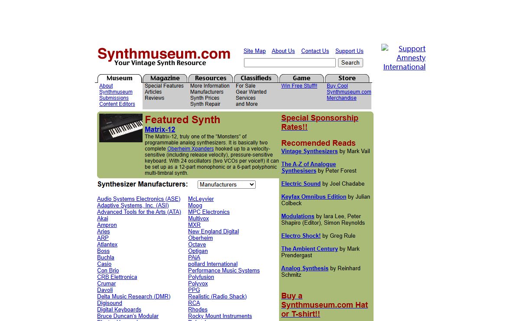Open the Contact Us link
Viewport: 520px width, 321px height.
pos(315,51)
